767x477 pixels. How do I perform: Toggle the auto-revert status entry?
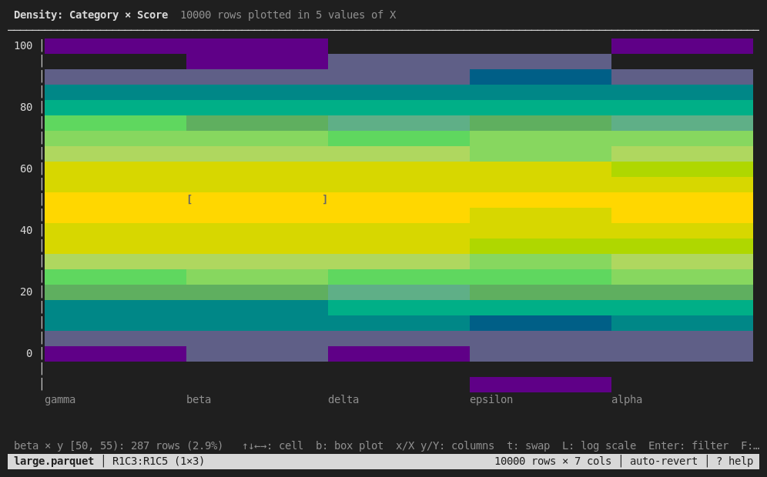tap(663, 462)
